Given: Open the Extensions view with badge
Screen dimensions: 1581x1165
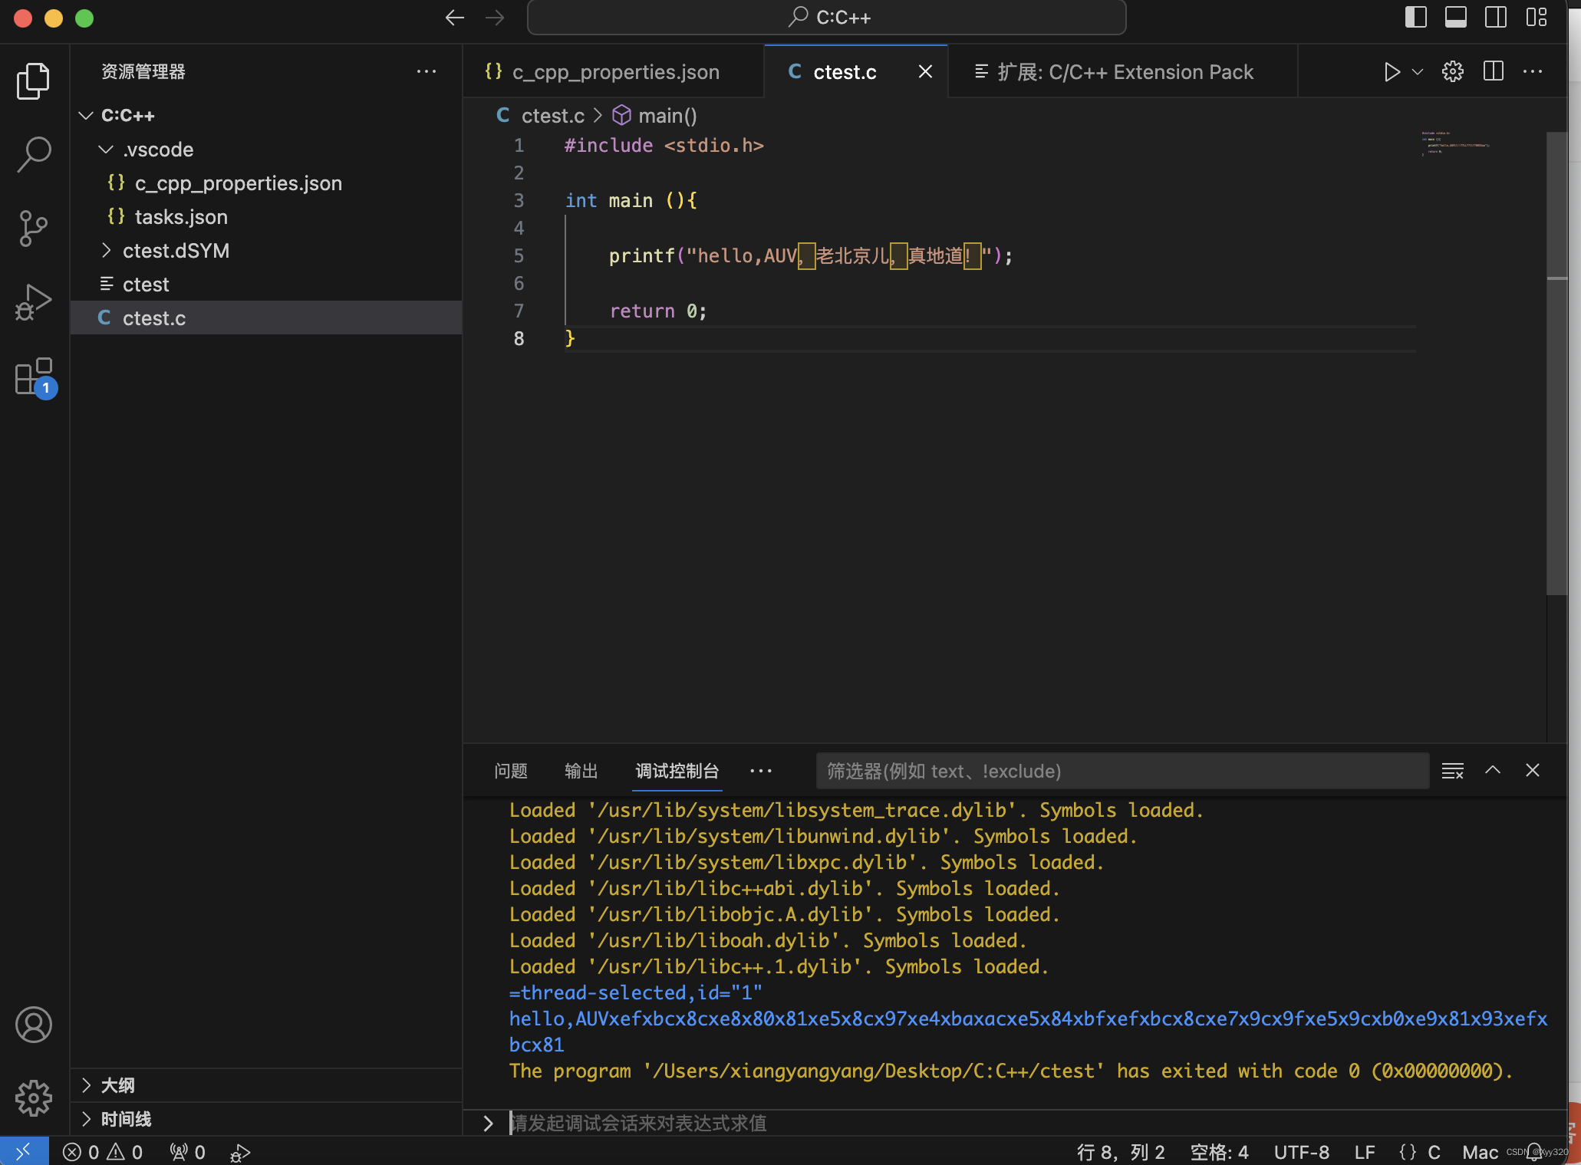Looking at the screenshot, I should [34, 377].
